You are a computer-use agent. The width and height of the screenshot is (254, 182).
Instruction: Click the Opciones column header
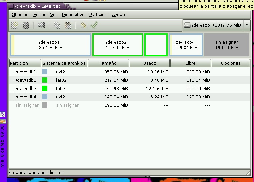pos(231,63)
